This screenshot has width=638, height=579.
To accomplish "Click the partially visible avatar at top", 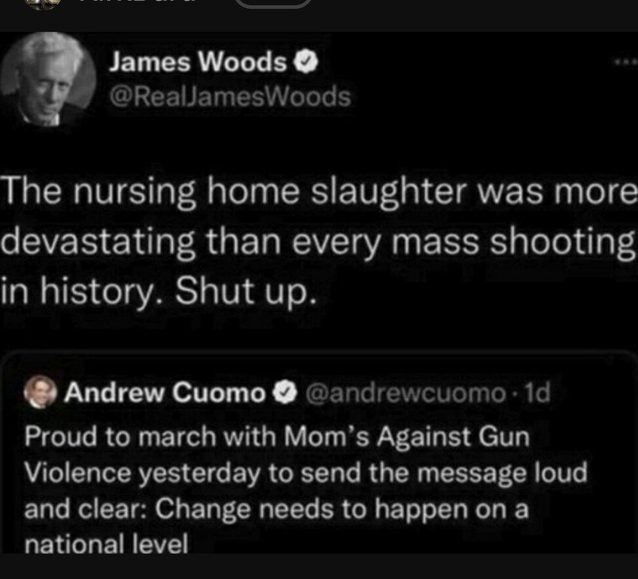I will point(42,4).
